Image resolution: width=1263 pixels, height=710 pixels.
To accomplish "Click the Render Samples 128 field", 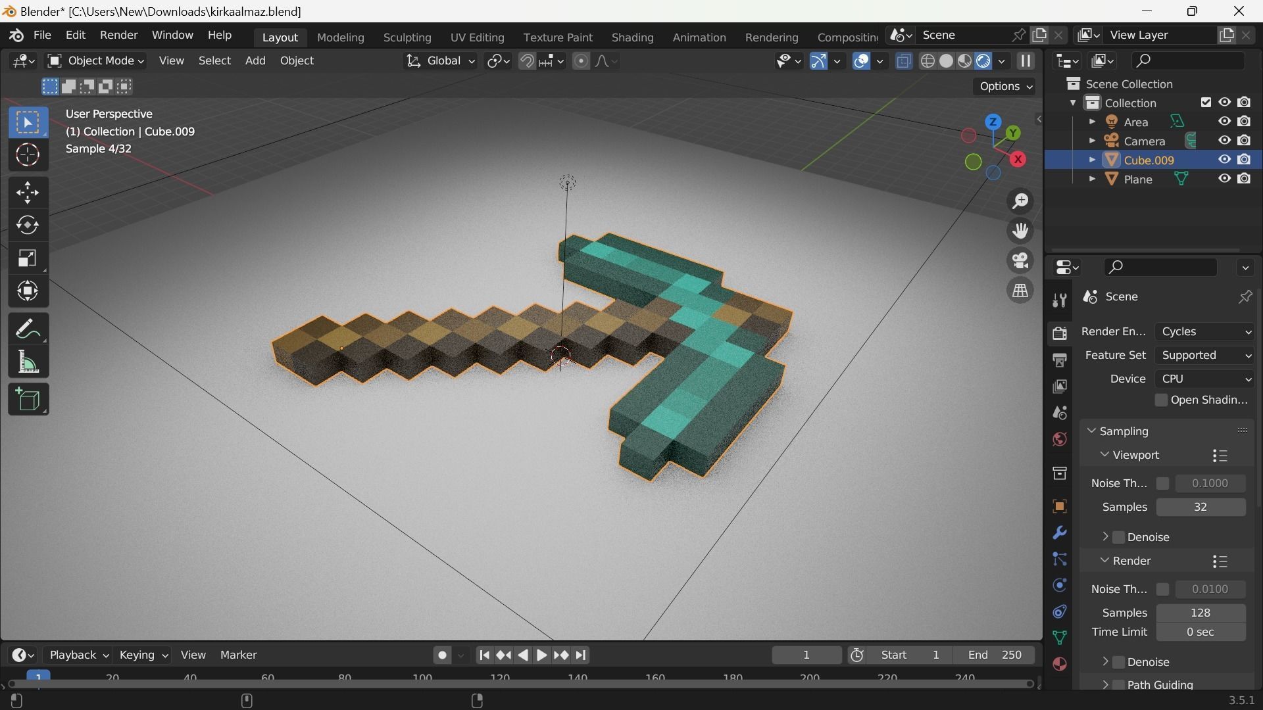I will 1200,613.
